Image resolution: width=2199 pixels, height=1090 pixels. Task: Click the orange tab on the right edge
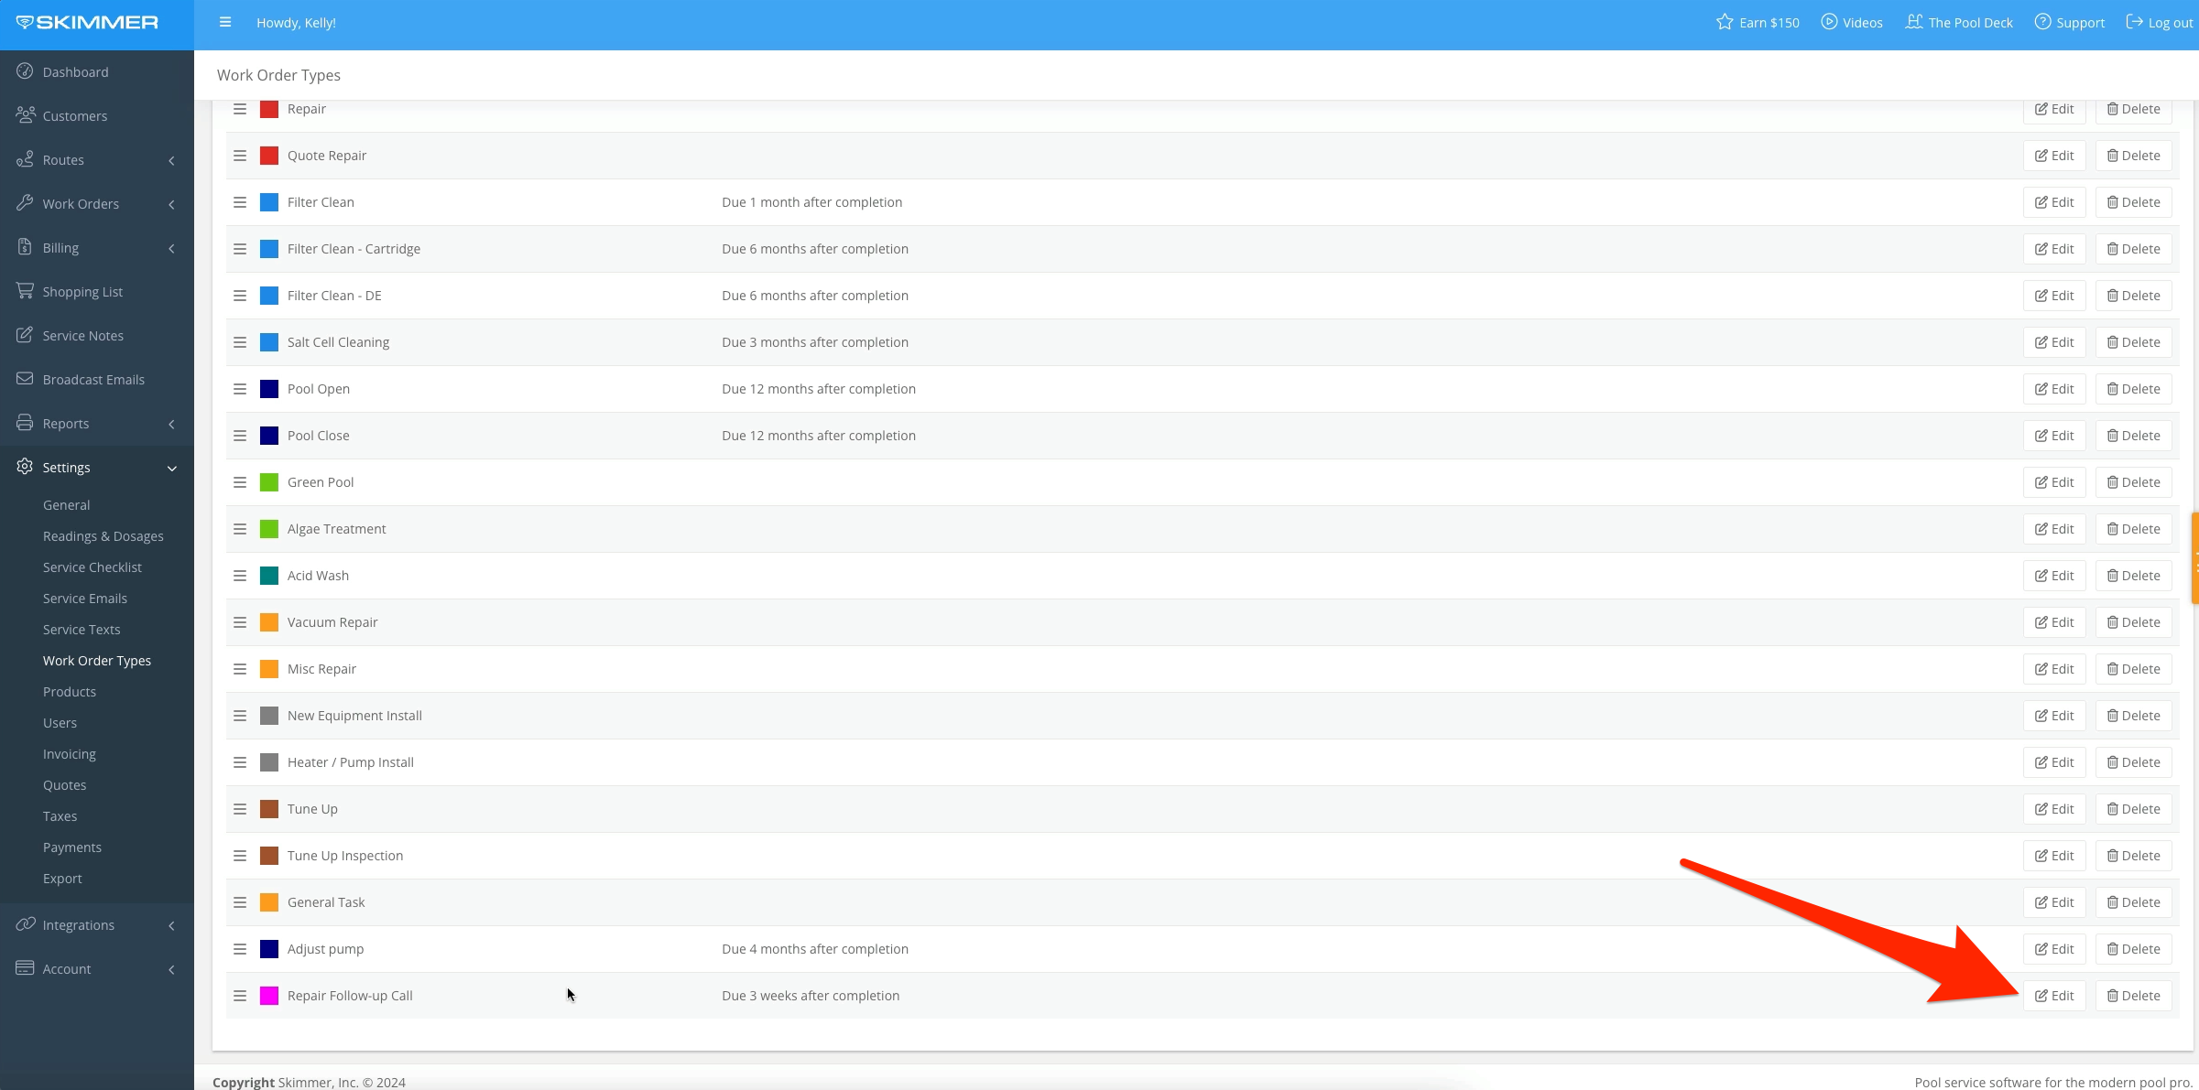tap(2194, 558)
